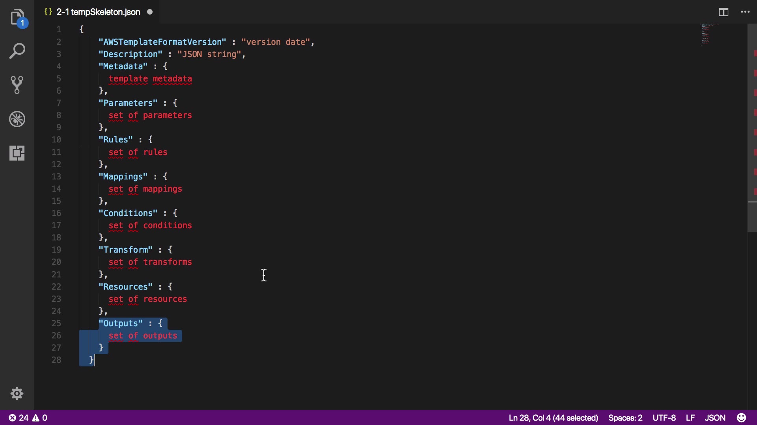Click Ln 28, Col 4 position indicator
The image size is (757, 425).
[553, 418]
